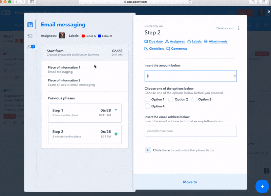Image resolution: width=271 pixels, height=196 pixels.
Task: Open the Checklists option
Action: [x=154, y=49]
